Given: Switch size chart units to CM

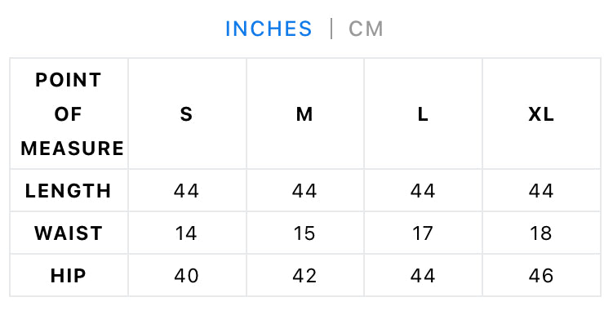Looking at the screenshot, I should pos(366,29).
